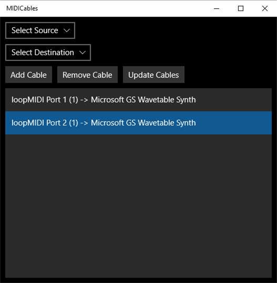
Task: Click the chevron arrow beside Select Source
Action: pos(67,31)
